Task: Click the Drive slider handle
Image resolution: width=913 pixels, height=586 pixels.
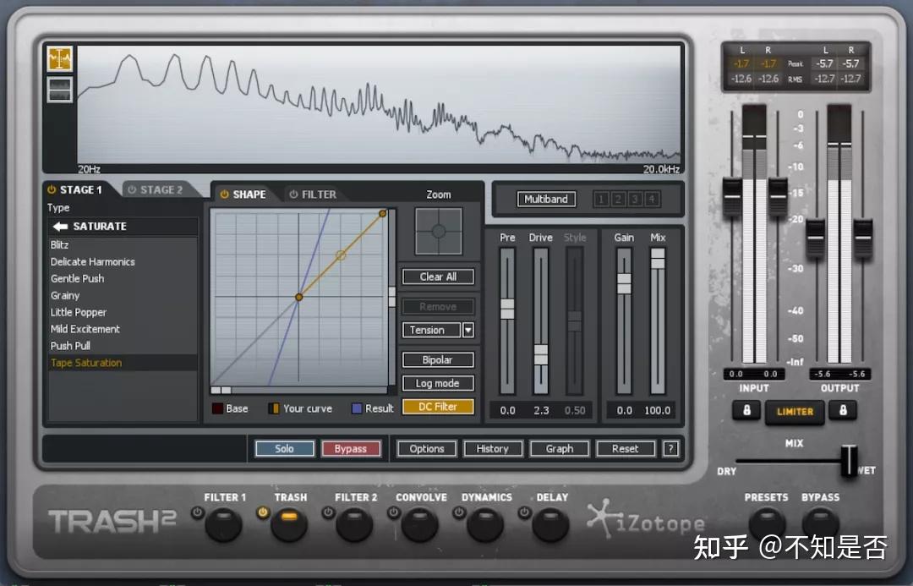Action: 541,354
